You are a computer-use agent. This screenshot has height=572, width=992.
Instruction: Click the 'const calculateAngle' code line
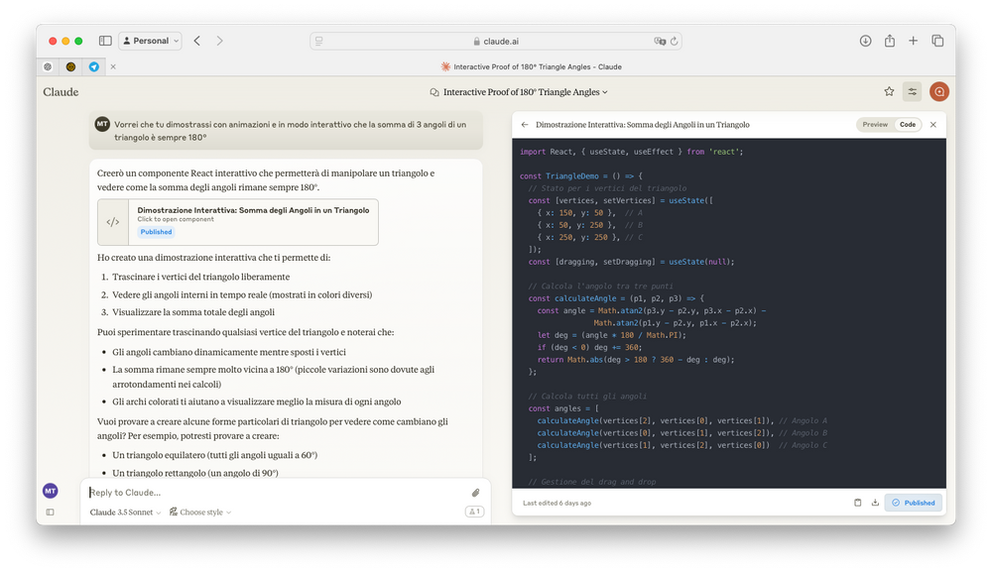pos(616,298)
